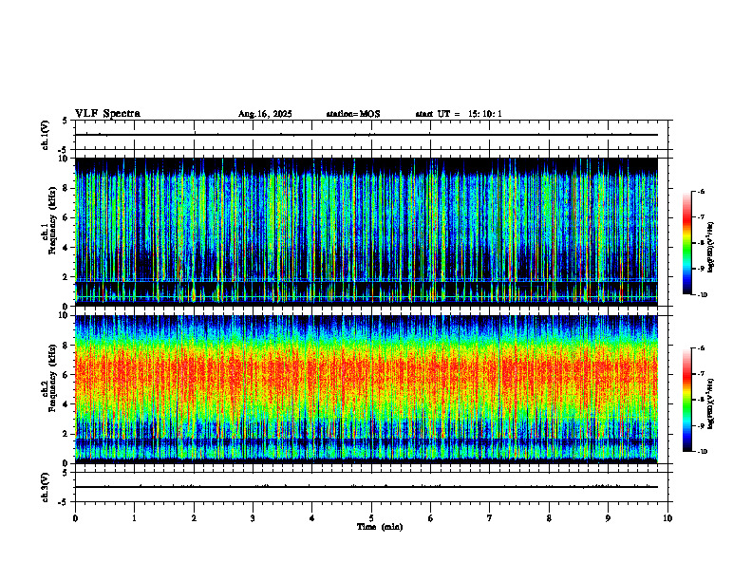Screen dimensions: 752x581
Task: Select the date text "Aug.16, 2025"
Action: (265, 114)
